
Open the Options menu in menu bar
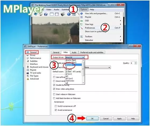point(84,9)
